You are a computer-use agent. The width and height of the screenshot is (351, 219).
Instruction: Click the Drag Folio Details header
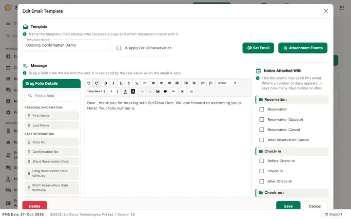click(52, 84)
